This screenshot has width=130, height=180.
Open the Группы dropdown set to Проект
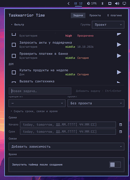pyautogui.click(x=108, y=25)
